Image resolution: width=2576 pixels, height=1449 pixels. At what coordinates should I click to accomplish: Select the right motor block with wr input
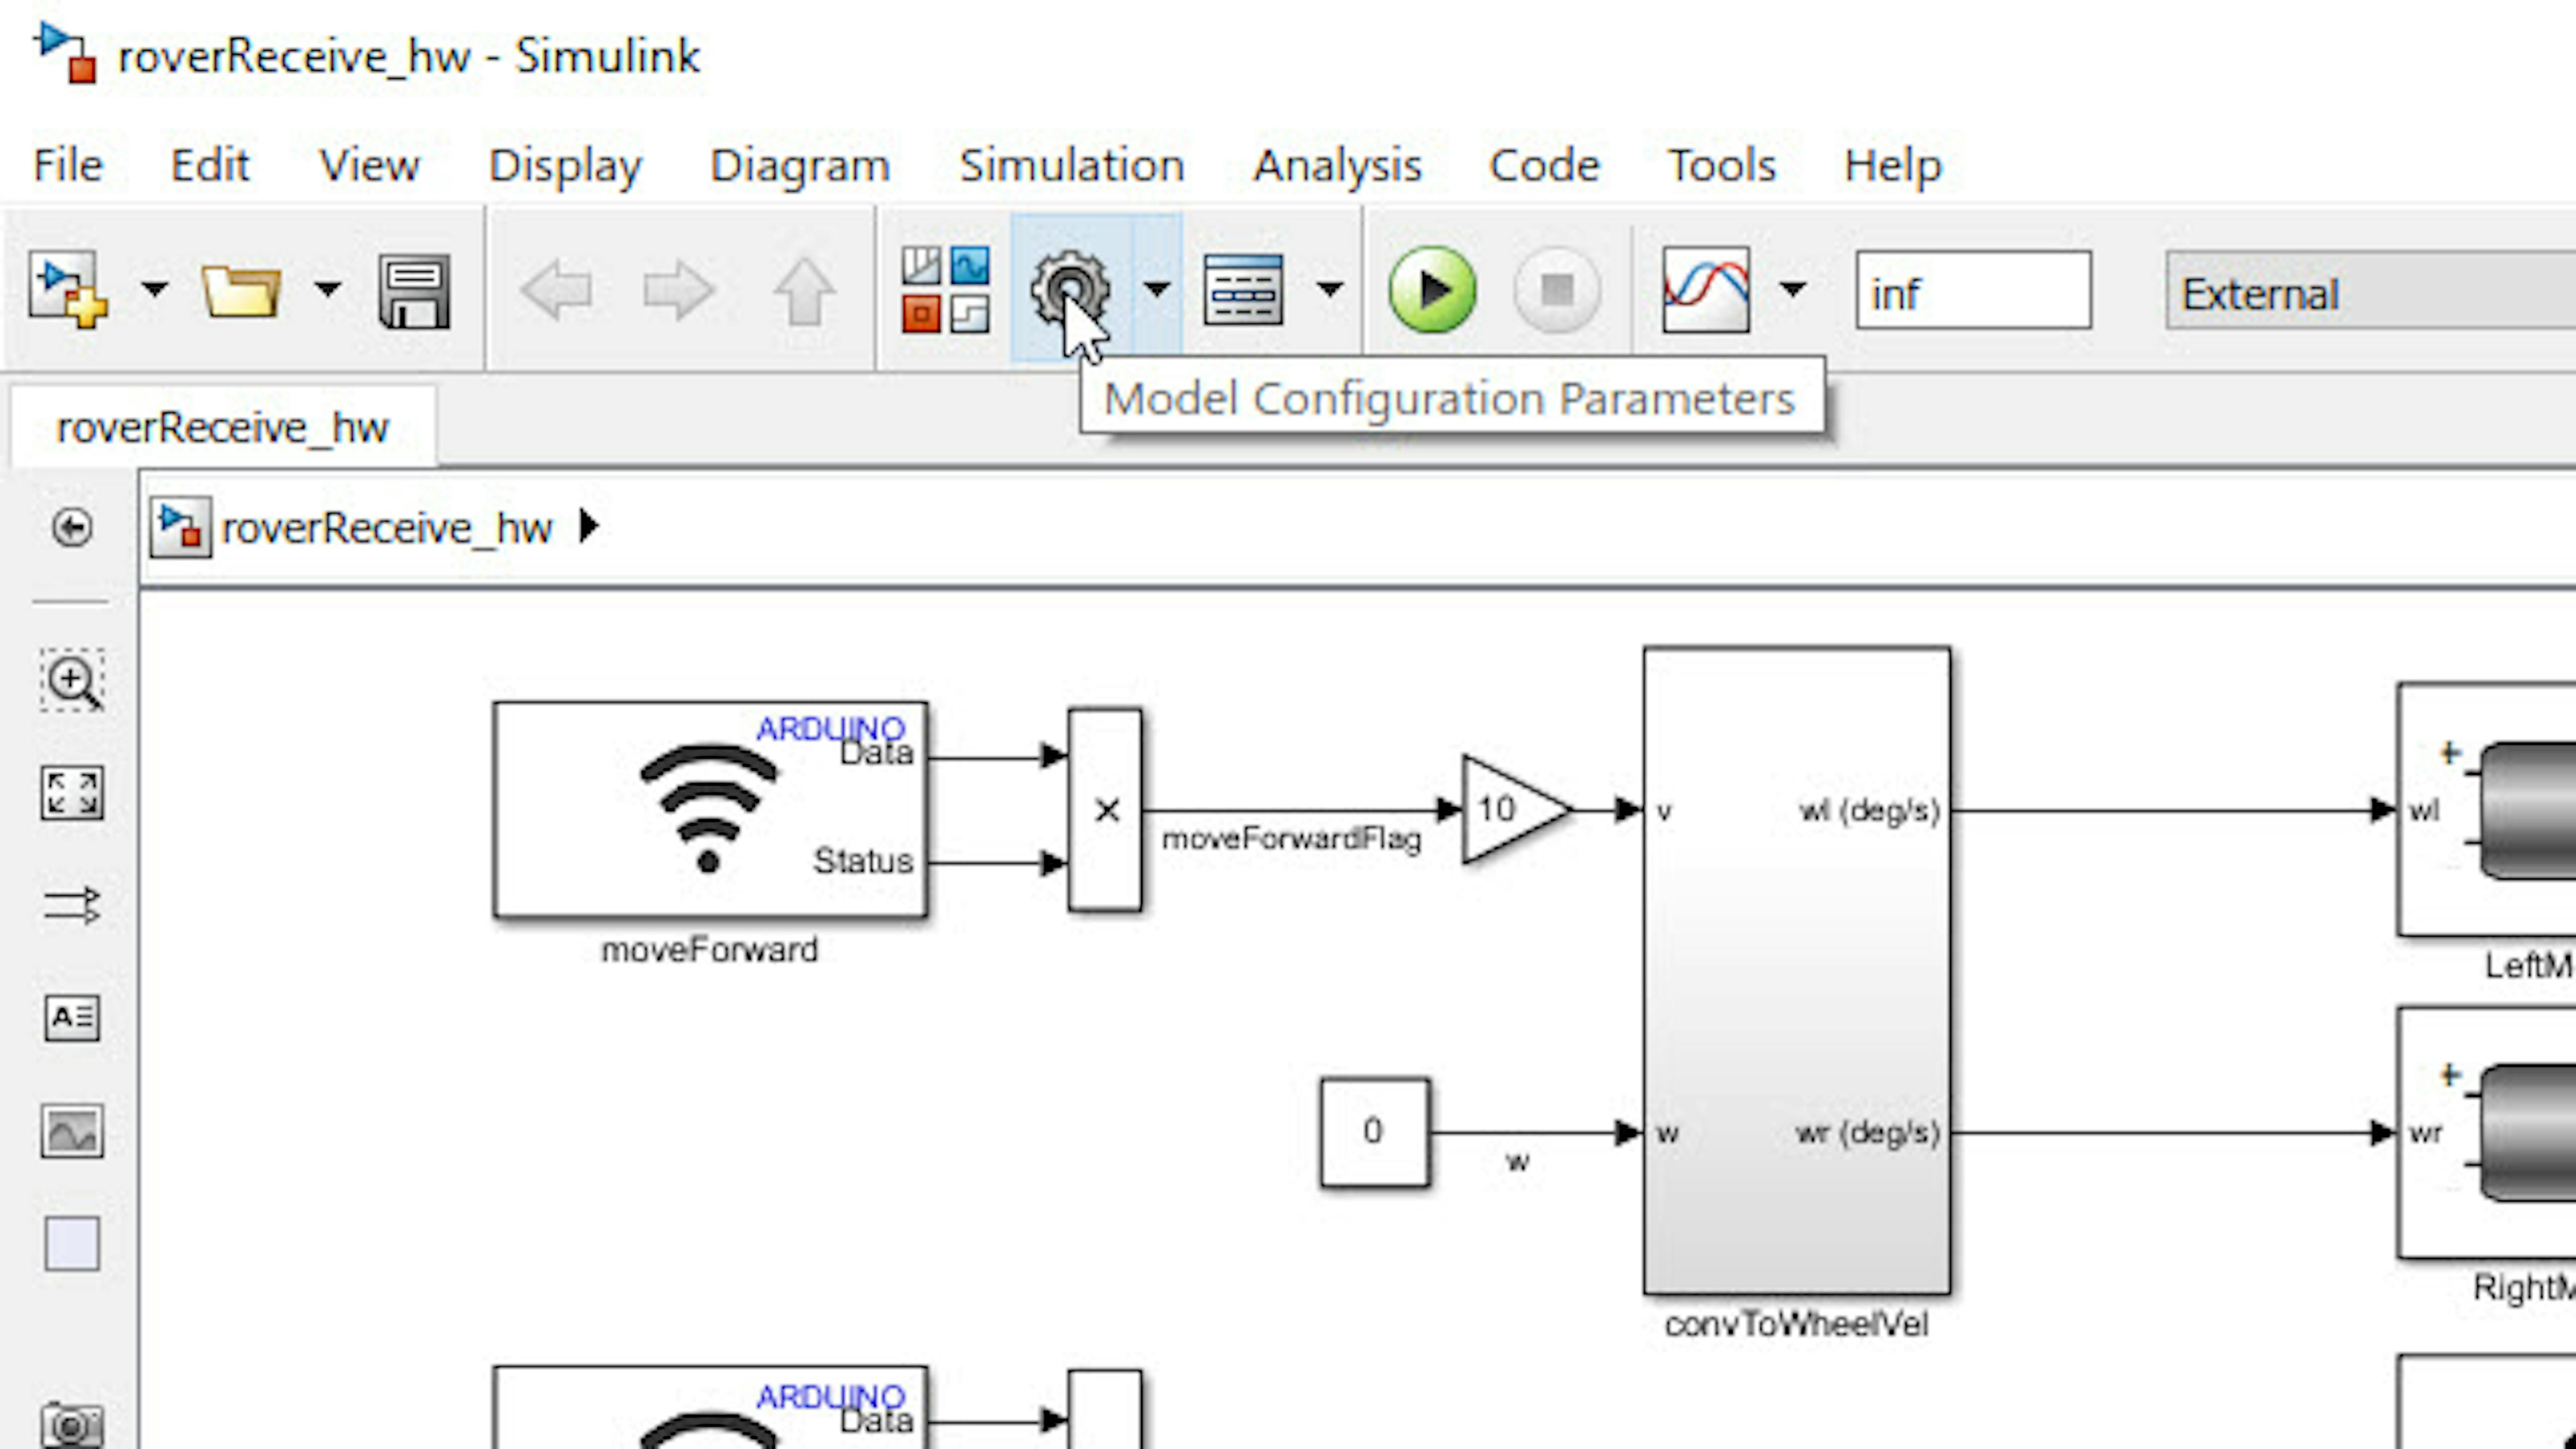click(2487, 1132)
